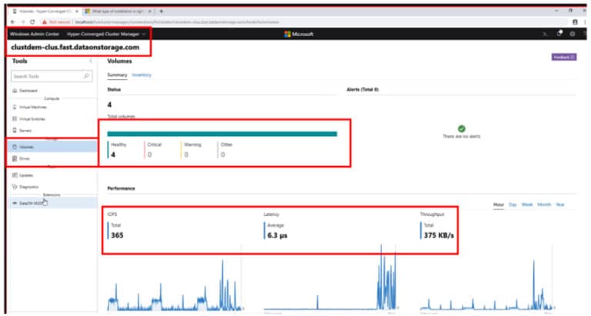Reload the page with browser refresh

pos(32,22)
